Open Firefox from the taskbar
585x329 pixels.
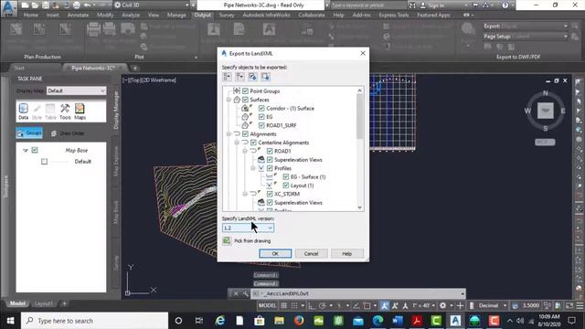(299, 321)
